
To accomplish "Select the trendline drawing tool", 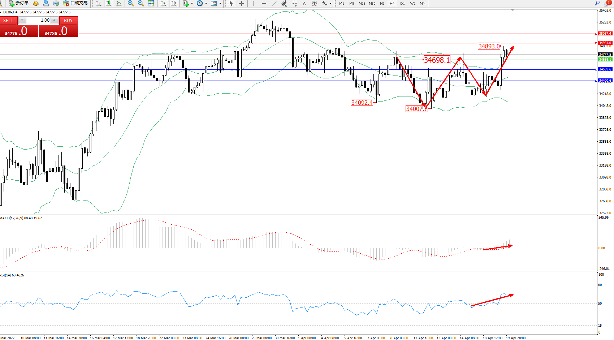I will click(x=274, y=3).
